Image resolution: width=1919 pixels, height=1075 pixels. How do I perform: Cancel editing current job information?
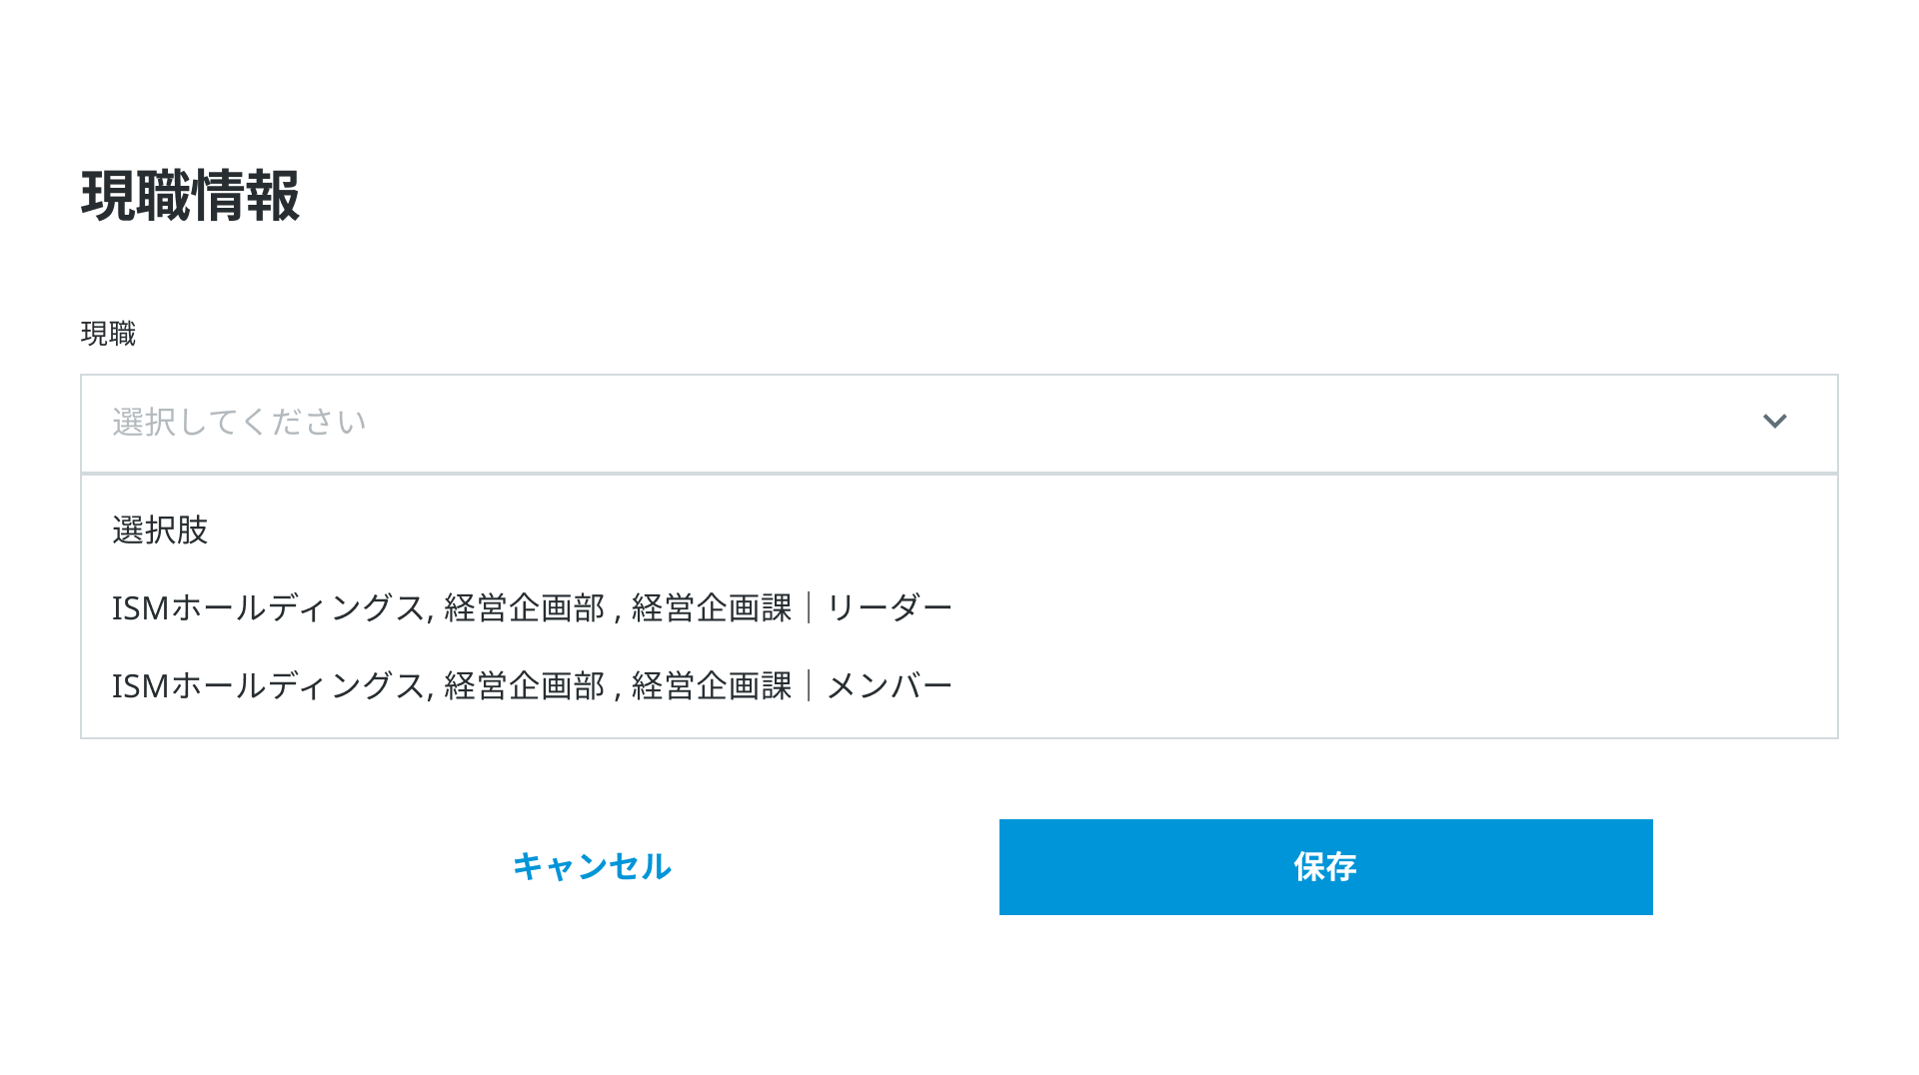click(x=592, y=866)
